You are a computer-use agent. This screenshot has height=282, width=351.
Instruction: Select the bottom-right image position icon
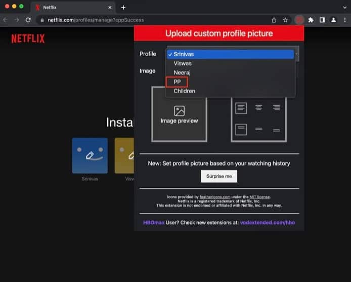[277, 130]
